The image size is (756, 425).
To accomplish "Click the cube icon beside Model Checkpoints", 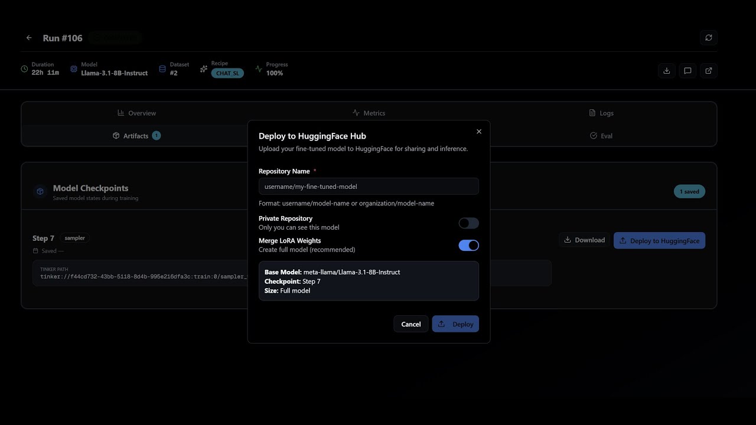I will [40, 191].
